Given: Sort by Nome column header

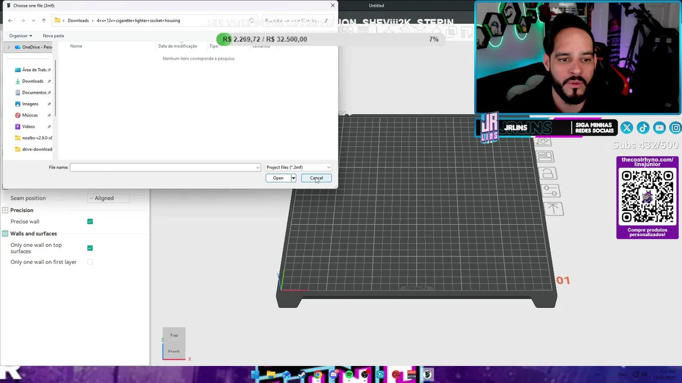Looking at the screenshot, I should click(x=76, y=46).
